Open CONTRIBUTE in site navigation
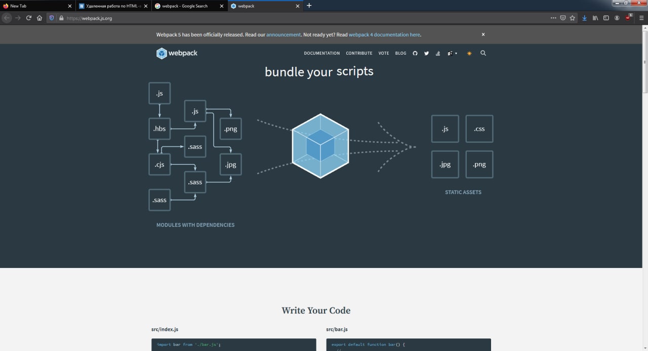Screen dimensions: 648x351 [359, 53]
